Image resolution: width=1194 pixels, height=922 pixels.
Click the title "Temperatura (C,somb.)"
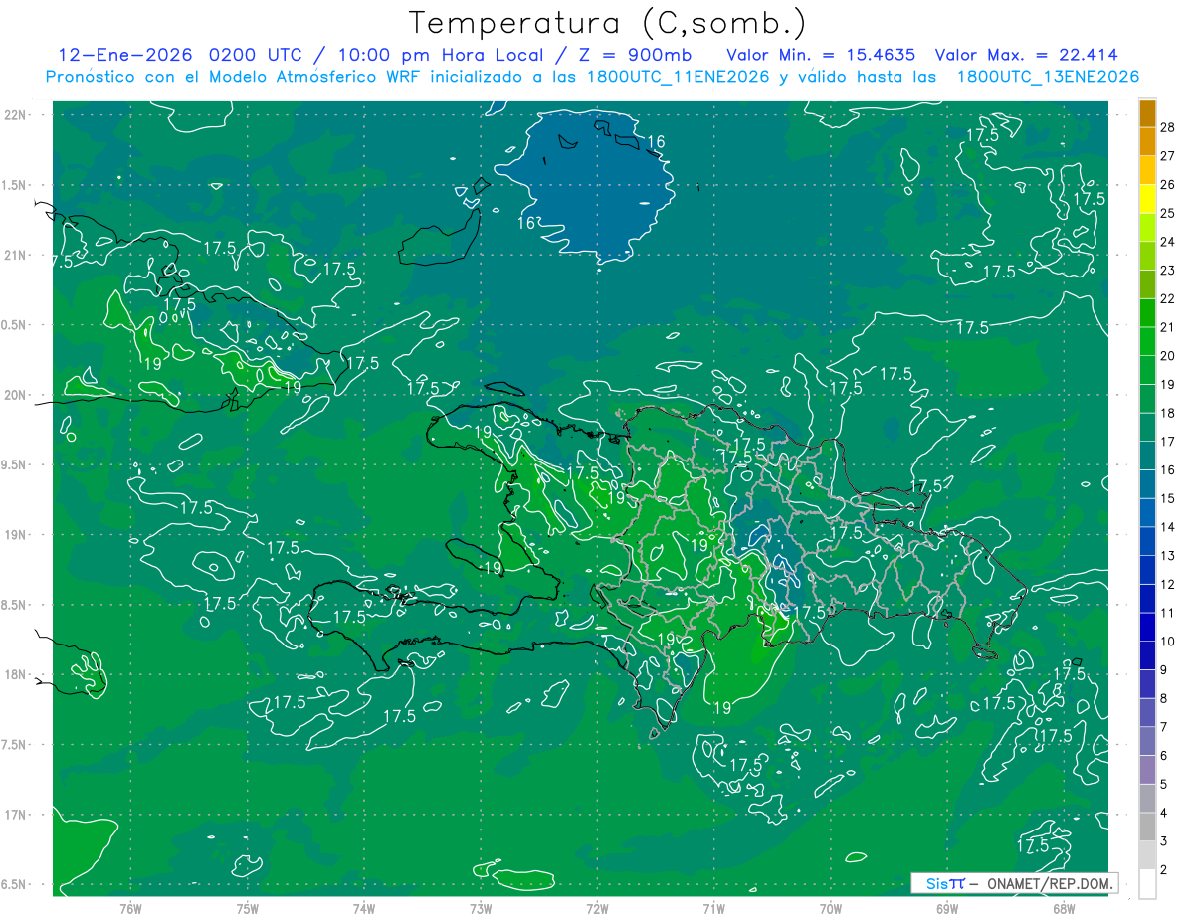[x=608, y=23]
